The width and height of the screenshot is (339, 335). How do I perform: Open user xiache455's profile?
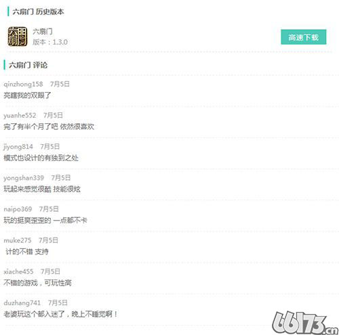(x=18, y=271)
